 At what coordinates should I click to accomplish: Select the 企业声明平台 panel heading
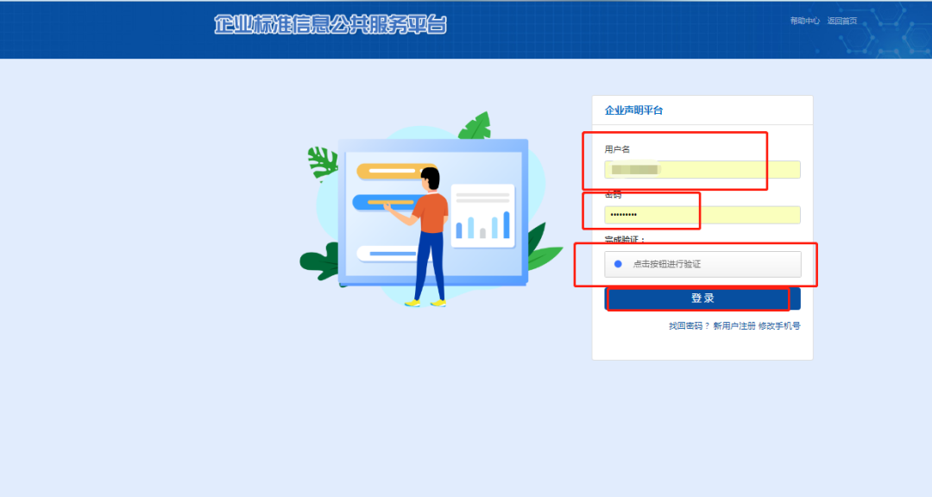point(634,110)
